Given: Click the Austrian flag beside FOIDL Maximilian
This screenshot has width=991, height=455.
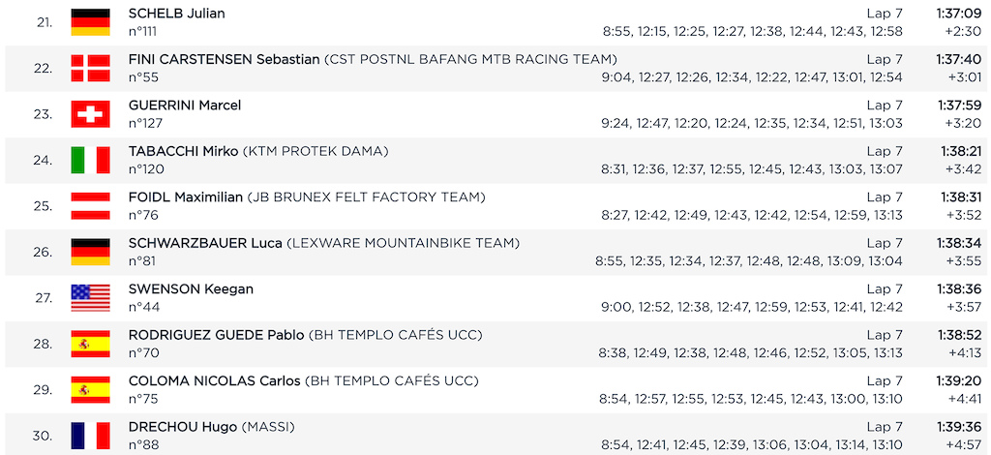Looking at the screenshot, I should [x=90, y=206].
